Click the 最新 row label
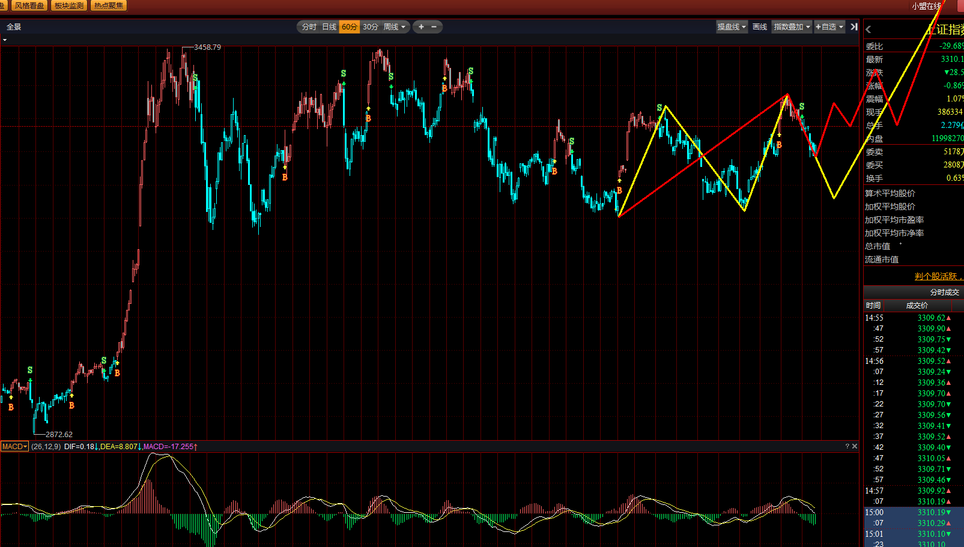 coord(874,59)
